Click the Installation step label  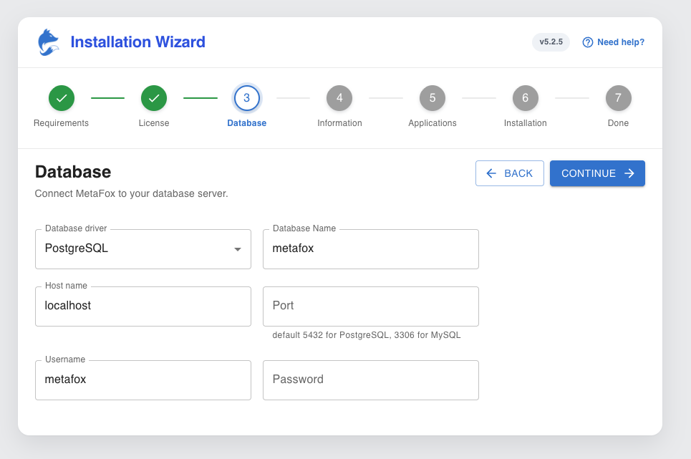tap(526, 123)
